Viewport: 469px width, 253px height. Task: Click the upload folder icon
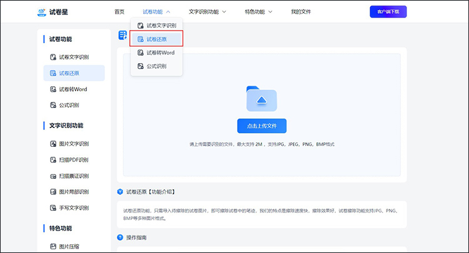click(261, 99)
